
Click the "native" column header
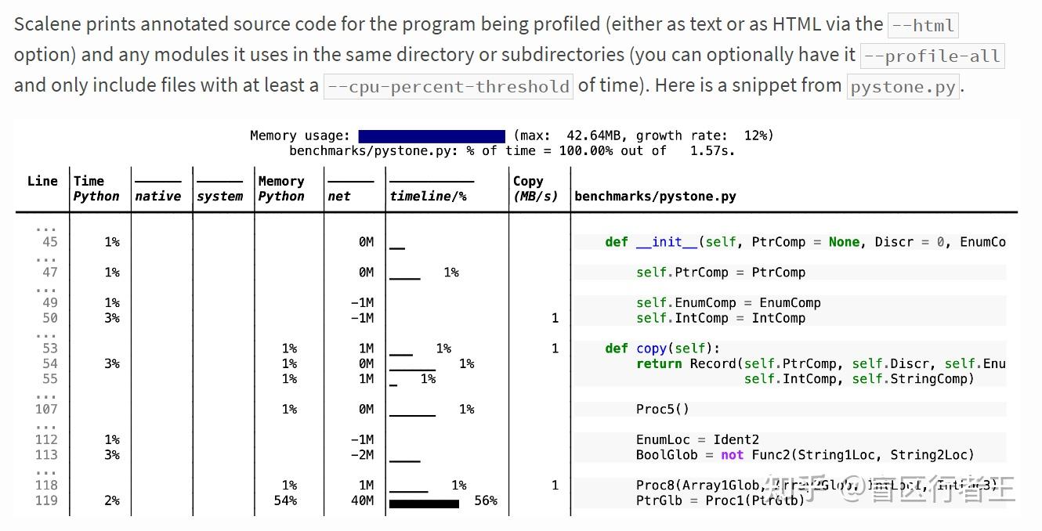[157, 197]
